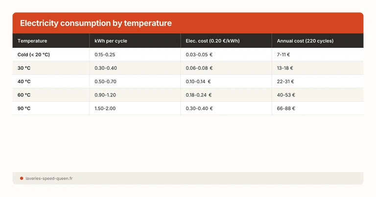376x197 pixels.
Task: Click the 7-11 € annual cost cell
Action: click(284, 55)
